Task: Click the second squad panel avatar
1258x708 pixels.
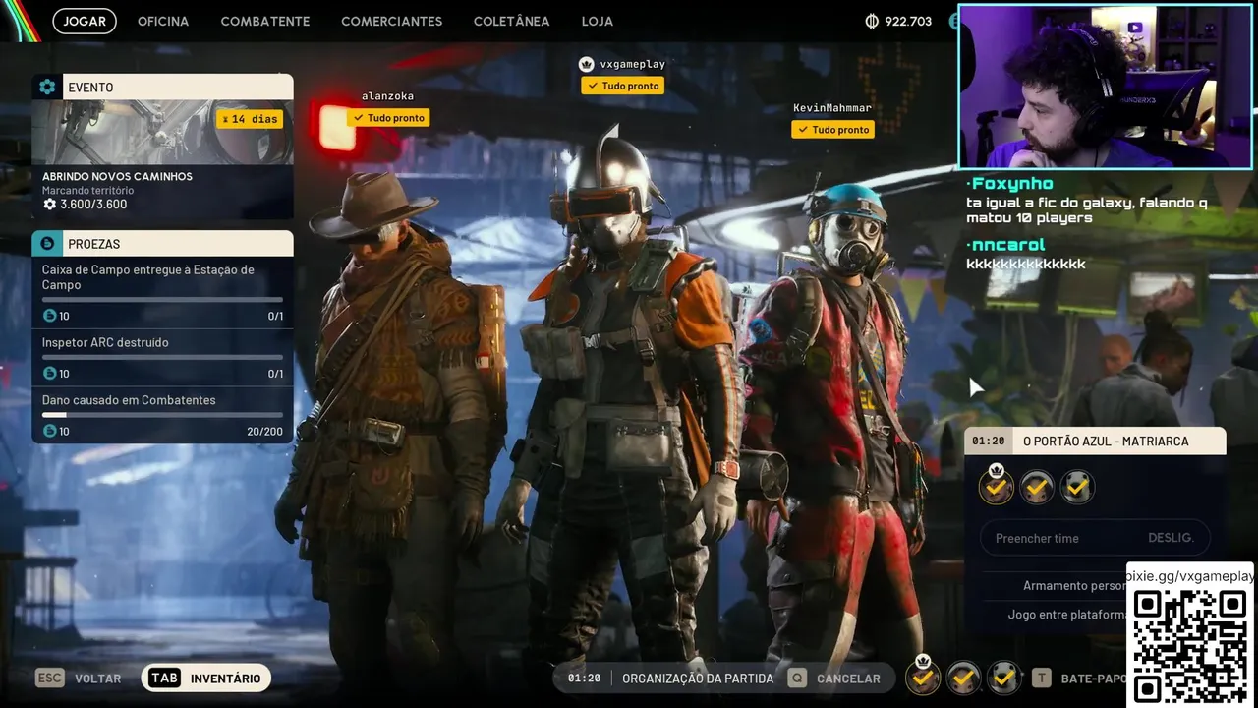Action: (1037, 487)
